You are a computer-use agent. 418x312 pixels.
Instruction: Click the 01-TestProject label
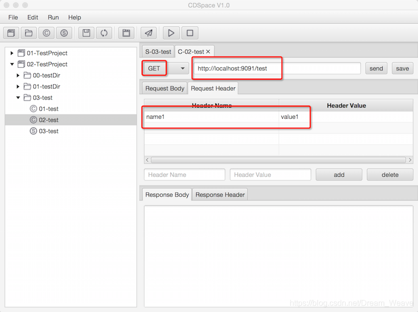pyautogui.click(x=47, y=53)
